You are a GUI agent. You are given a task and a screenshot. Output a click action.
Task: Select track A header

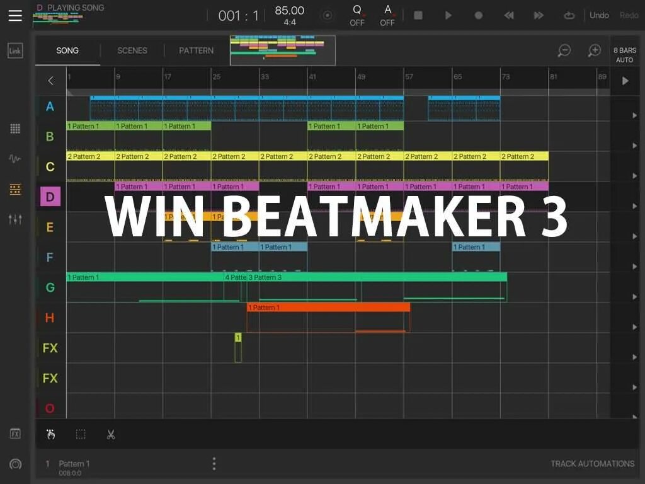click(50, 107)
